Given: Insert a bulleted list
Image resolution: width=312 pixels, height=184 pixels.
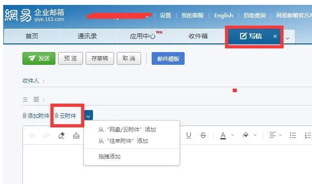Looking at the screenshot, I should (293, 135).
